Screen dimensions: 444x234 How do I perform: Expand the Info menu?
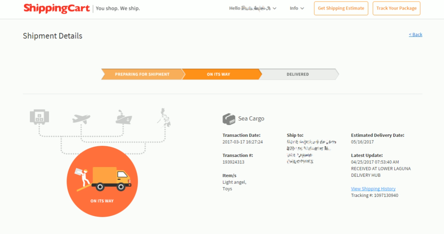click(x=297, y=8)
